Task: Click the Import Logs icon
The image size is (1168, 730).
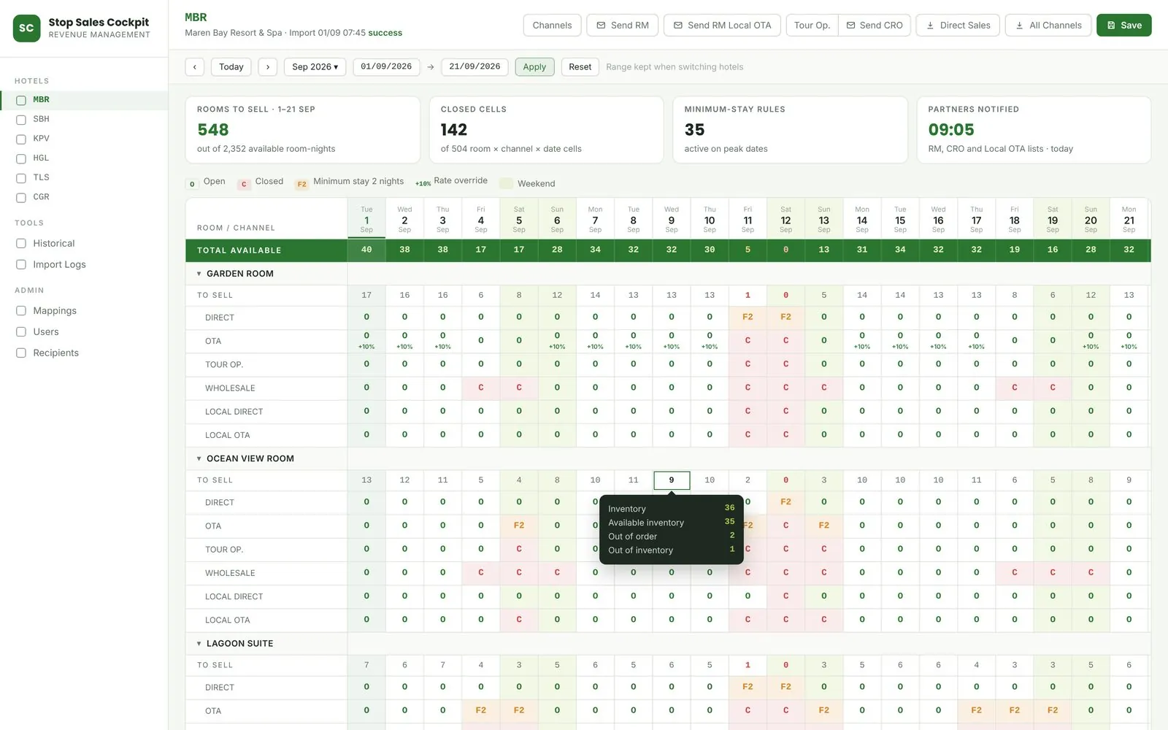Action: [x=21, y=265]
